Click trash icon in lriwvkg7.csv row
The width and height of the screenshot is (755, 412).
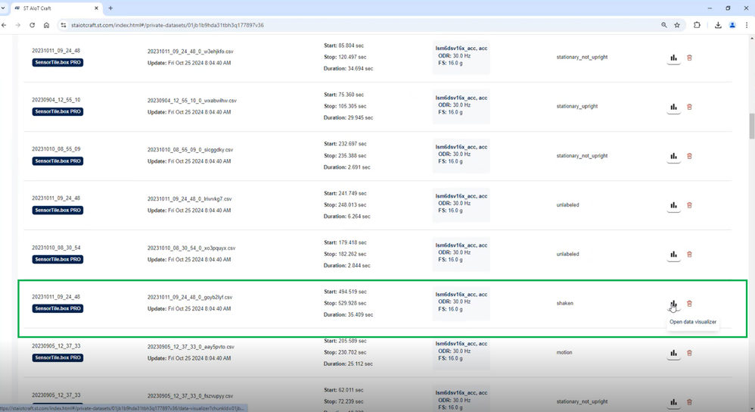(x=689, y=205)
